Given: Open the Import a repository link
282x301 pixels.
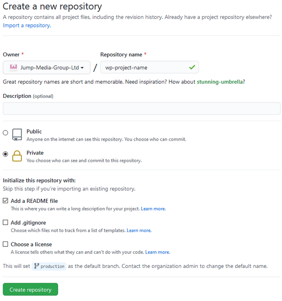Looking at the screenshot, I should point(26,26).
